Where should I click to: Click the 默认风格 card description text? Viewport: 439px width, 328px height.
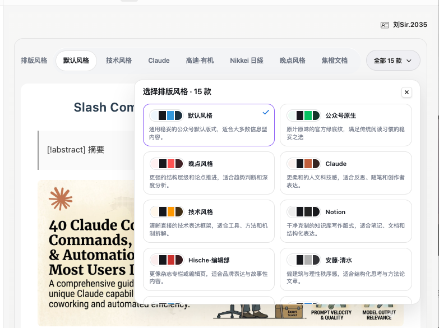point(208,133)
